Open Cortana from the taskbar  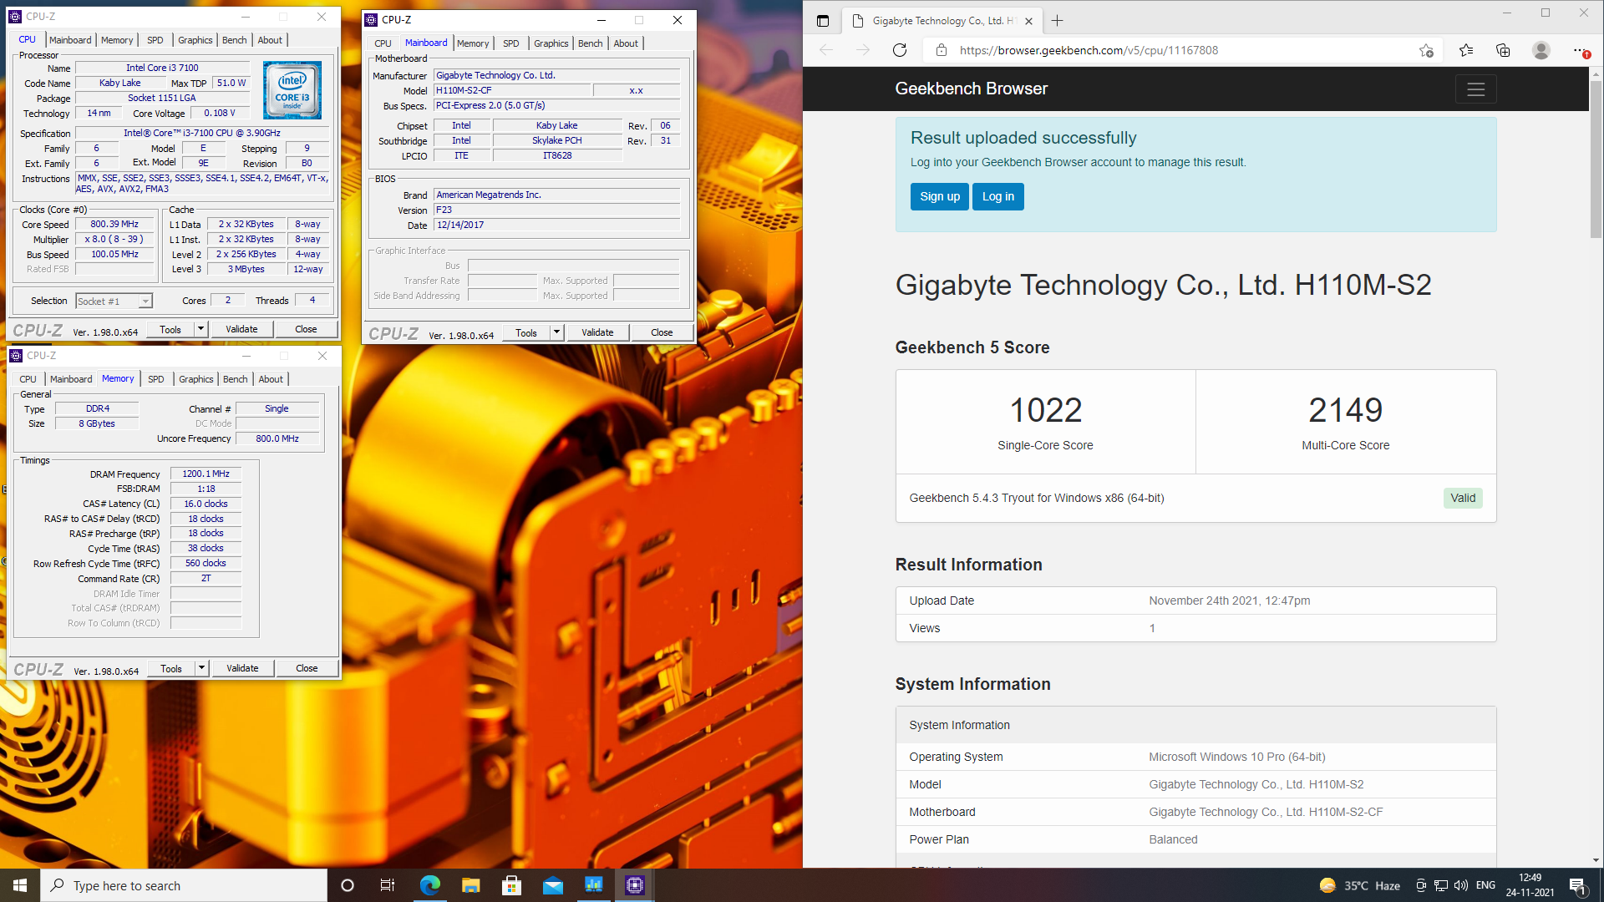pyautogui.click(x=348, y=885)
